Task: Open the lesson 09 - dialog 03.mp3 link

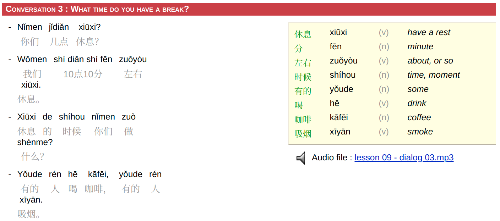Action: pos(404,158)
